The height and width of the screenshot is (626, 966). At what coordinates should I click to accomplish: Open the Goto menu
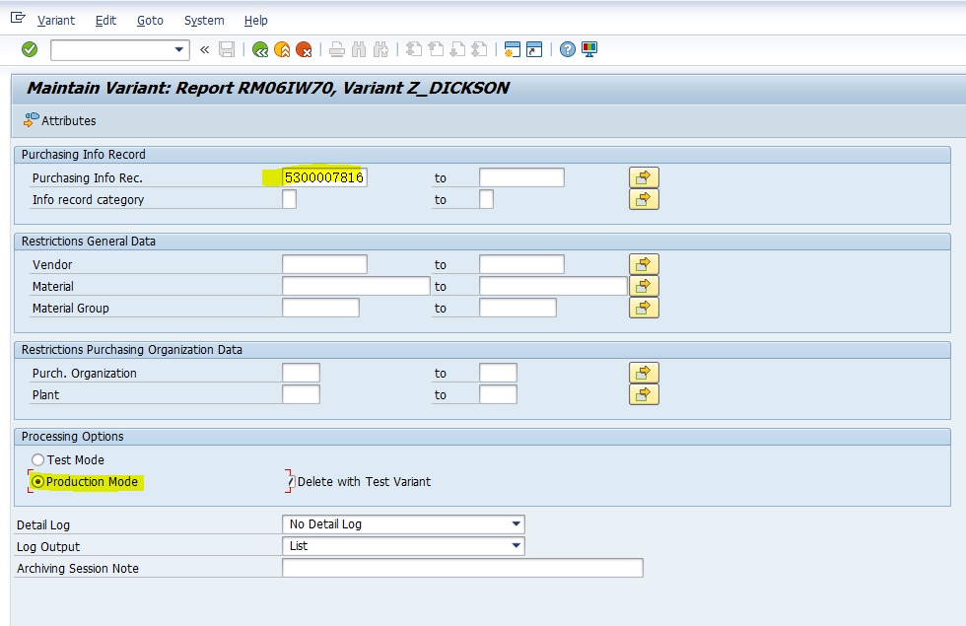(x=150, y=20)
